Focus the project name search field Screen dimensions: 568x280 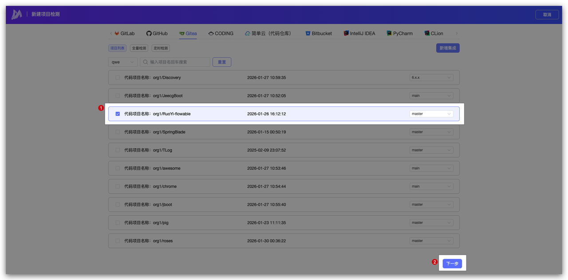pyautogui.click(x=177, y=62)
